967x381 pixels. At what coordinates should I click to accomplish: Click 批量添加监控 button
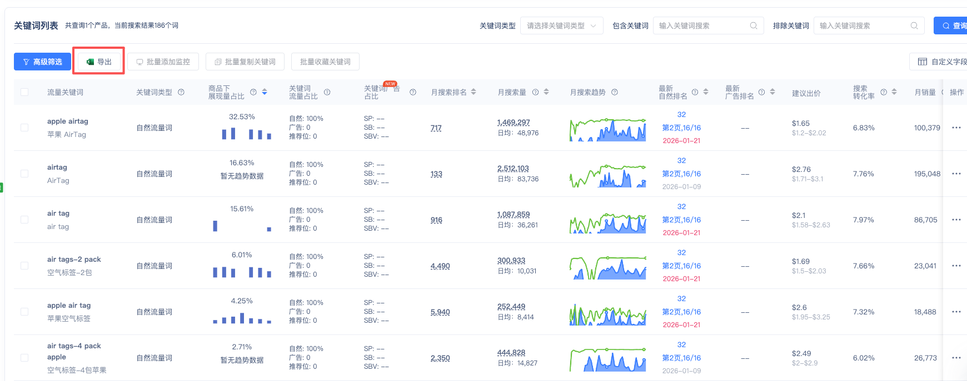[x=163, y=62]
